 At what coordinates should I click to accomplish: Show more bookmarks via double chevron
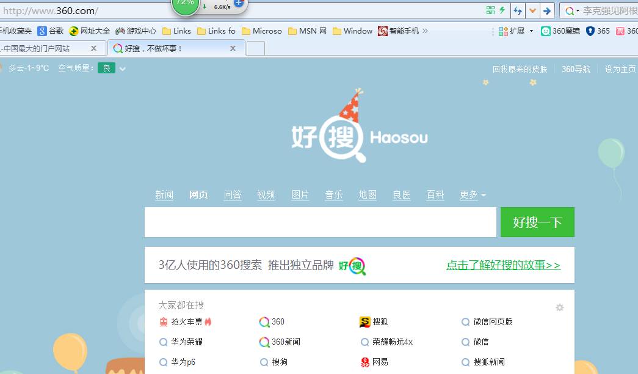click(425, 31)
